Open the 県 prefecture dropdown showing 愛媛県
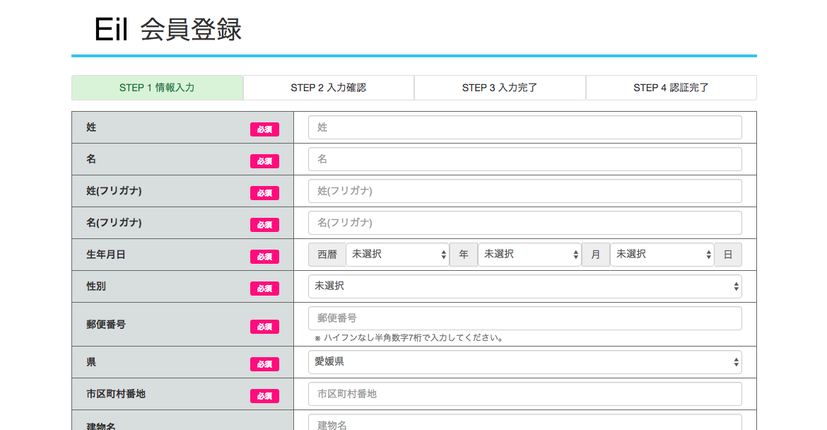827x430 pixels. coord(524,362)
